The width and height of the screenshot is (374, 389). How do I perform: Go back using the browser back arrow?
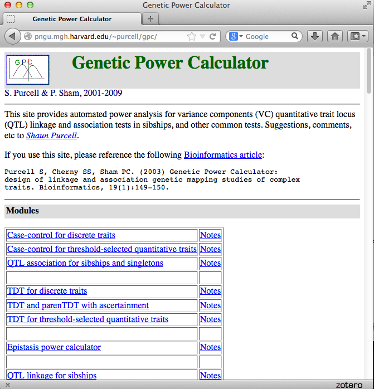pyautogui.click(x=12, y=36)
